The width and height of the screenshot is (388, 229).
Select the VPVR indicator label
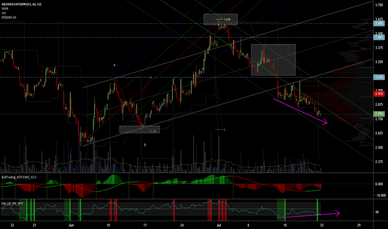tap(5, 9)
